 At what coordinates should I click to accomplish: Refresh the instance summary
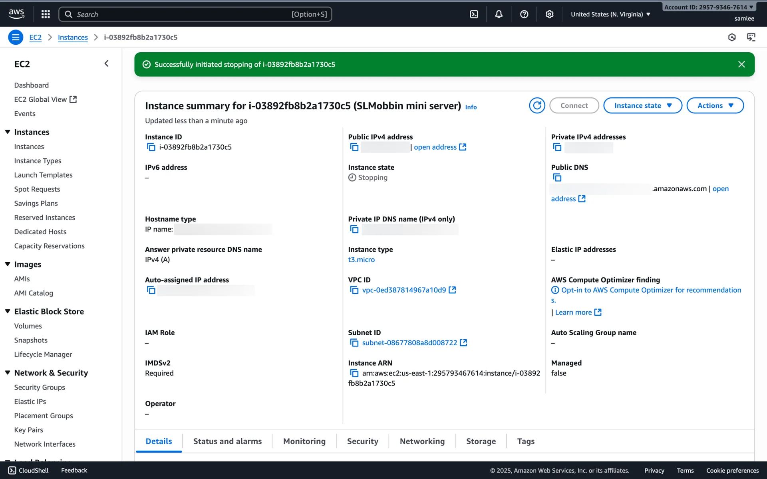point(537,105)
